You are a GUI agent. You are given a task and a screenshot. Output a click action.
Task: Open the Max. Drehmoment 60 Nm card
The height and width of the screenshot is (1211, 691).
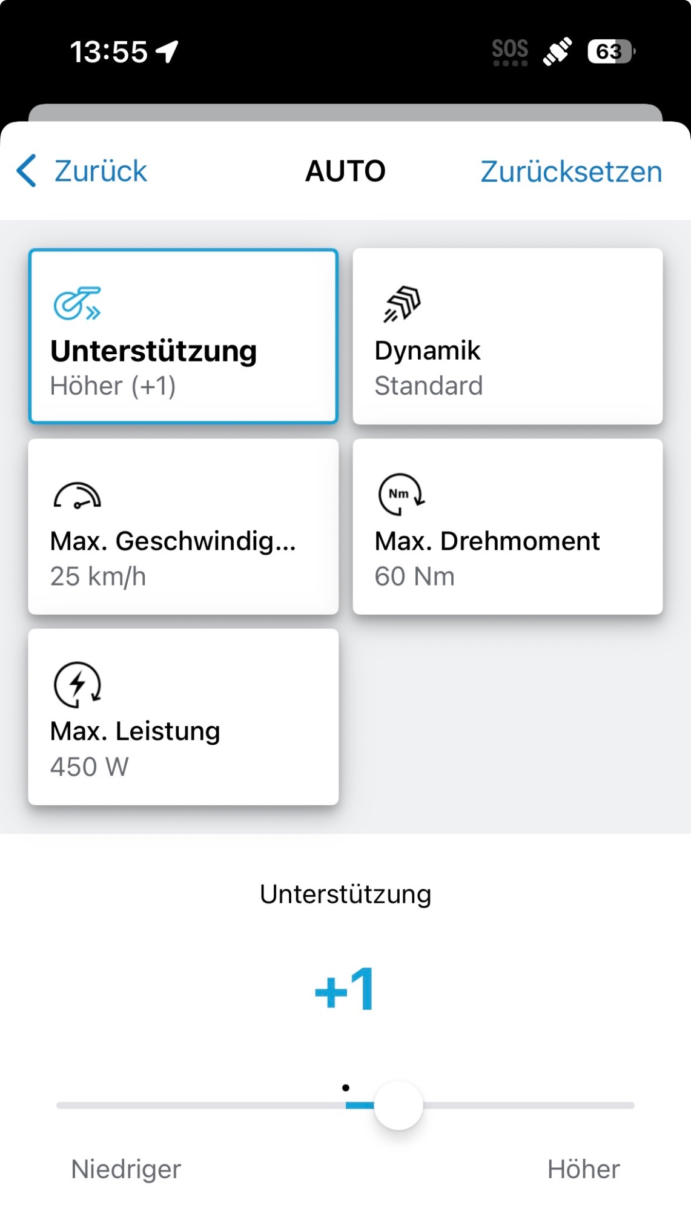pos(508,527)
